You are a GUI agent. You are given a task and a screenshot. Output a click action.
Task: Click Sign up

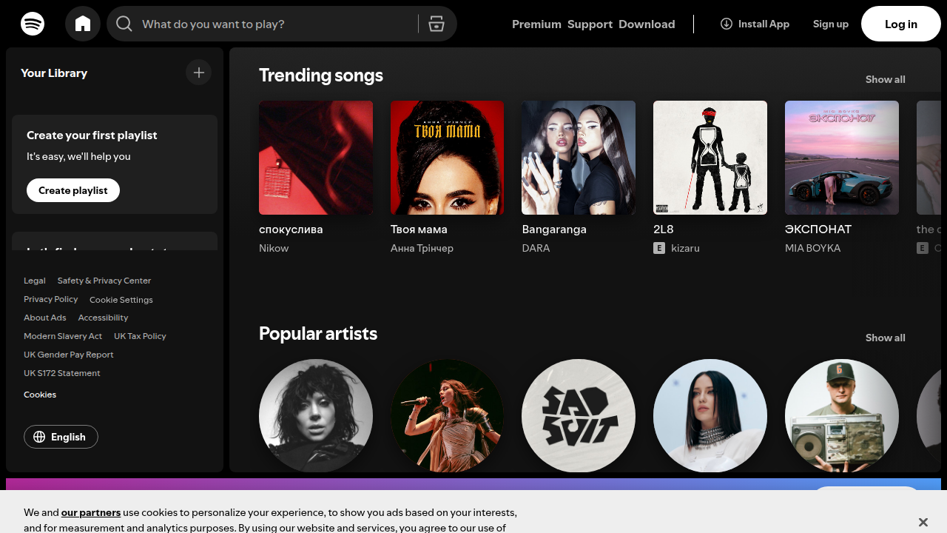click(831, 24)
